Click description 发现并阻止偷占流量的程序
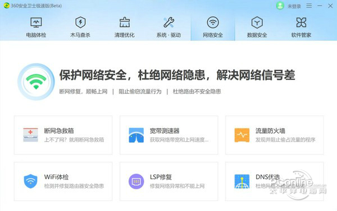Image resolution: width=337 pixels, height=211 pixels. pos(285,140)
